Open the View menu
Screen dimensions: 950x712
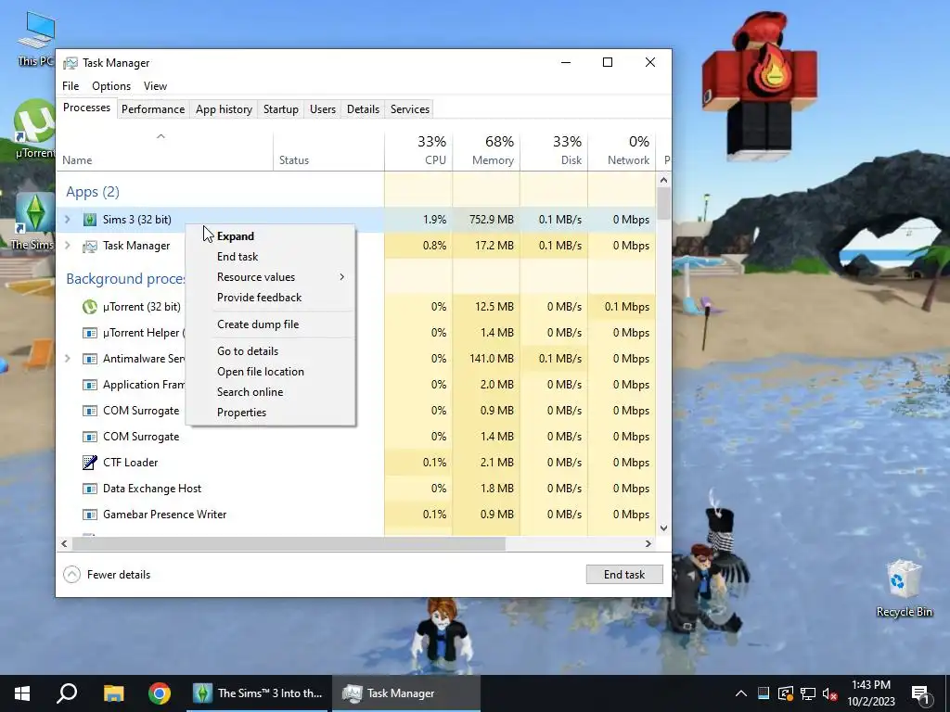click(x=155, y=86)
